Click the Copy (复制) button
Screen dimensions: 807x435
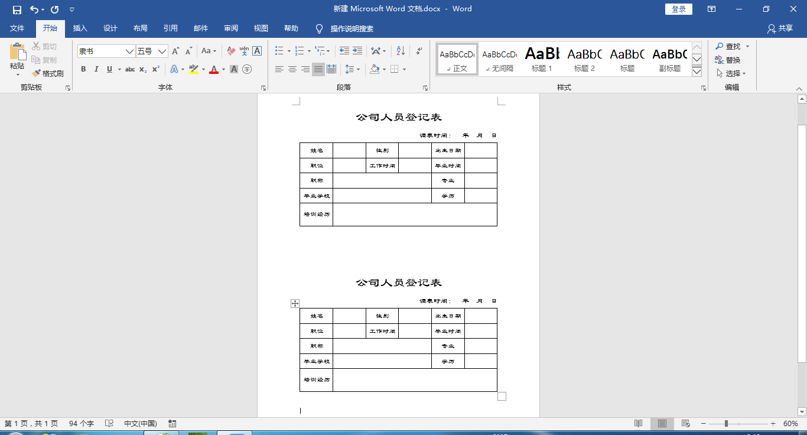pos(45,60)
